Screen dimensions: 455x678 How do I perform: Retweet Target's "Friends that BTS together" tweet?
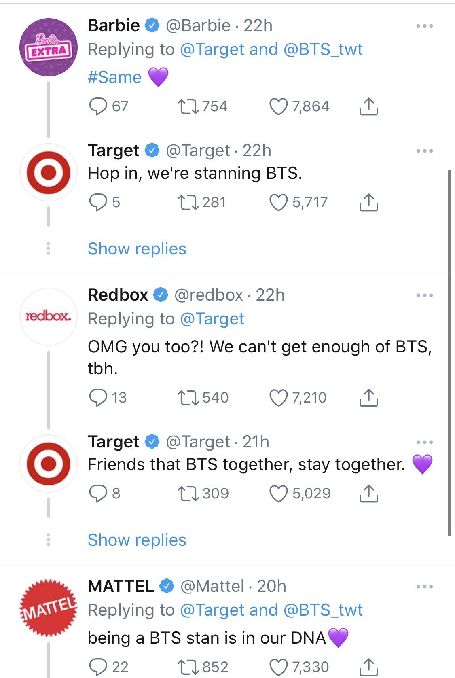coord(188,494)
